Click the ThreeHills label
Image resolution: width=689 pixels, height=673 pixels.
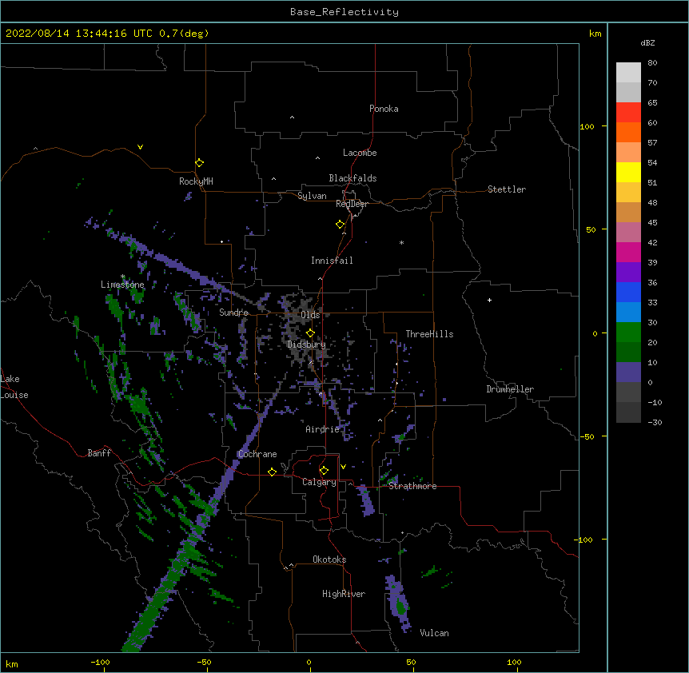click(x=429, y=334)
